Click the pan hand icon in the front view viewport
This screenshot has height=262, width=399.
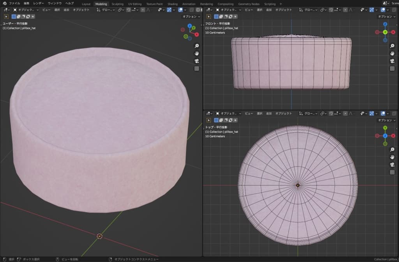click(392, 53)
